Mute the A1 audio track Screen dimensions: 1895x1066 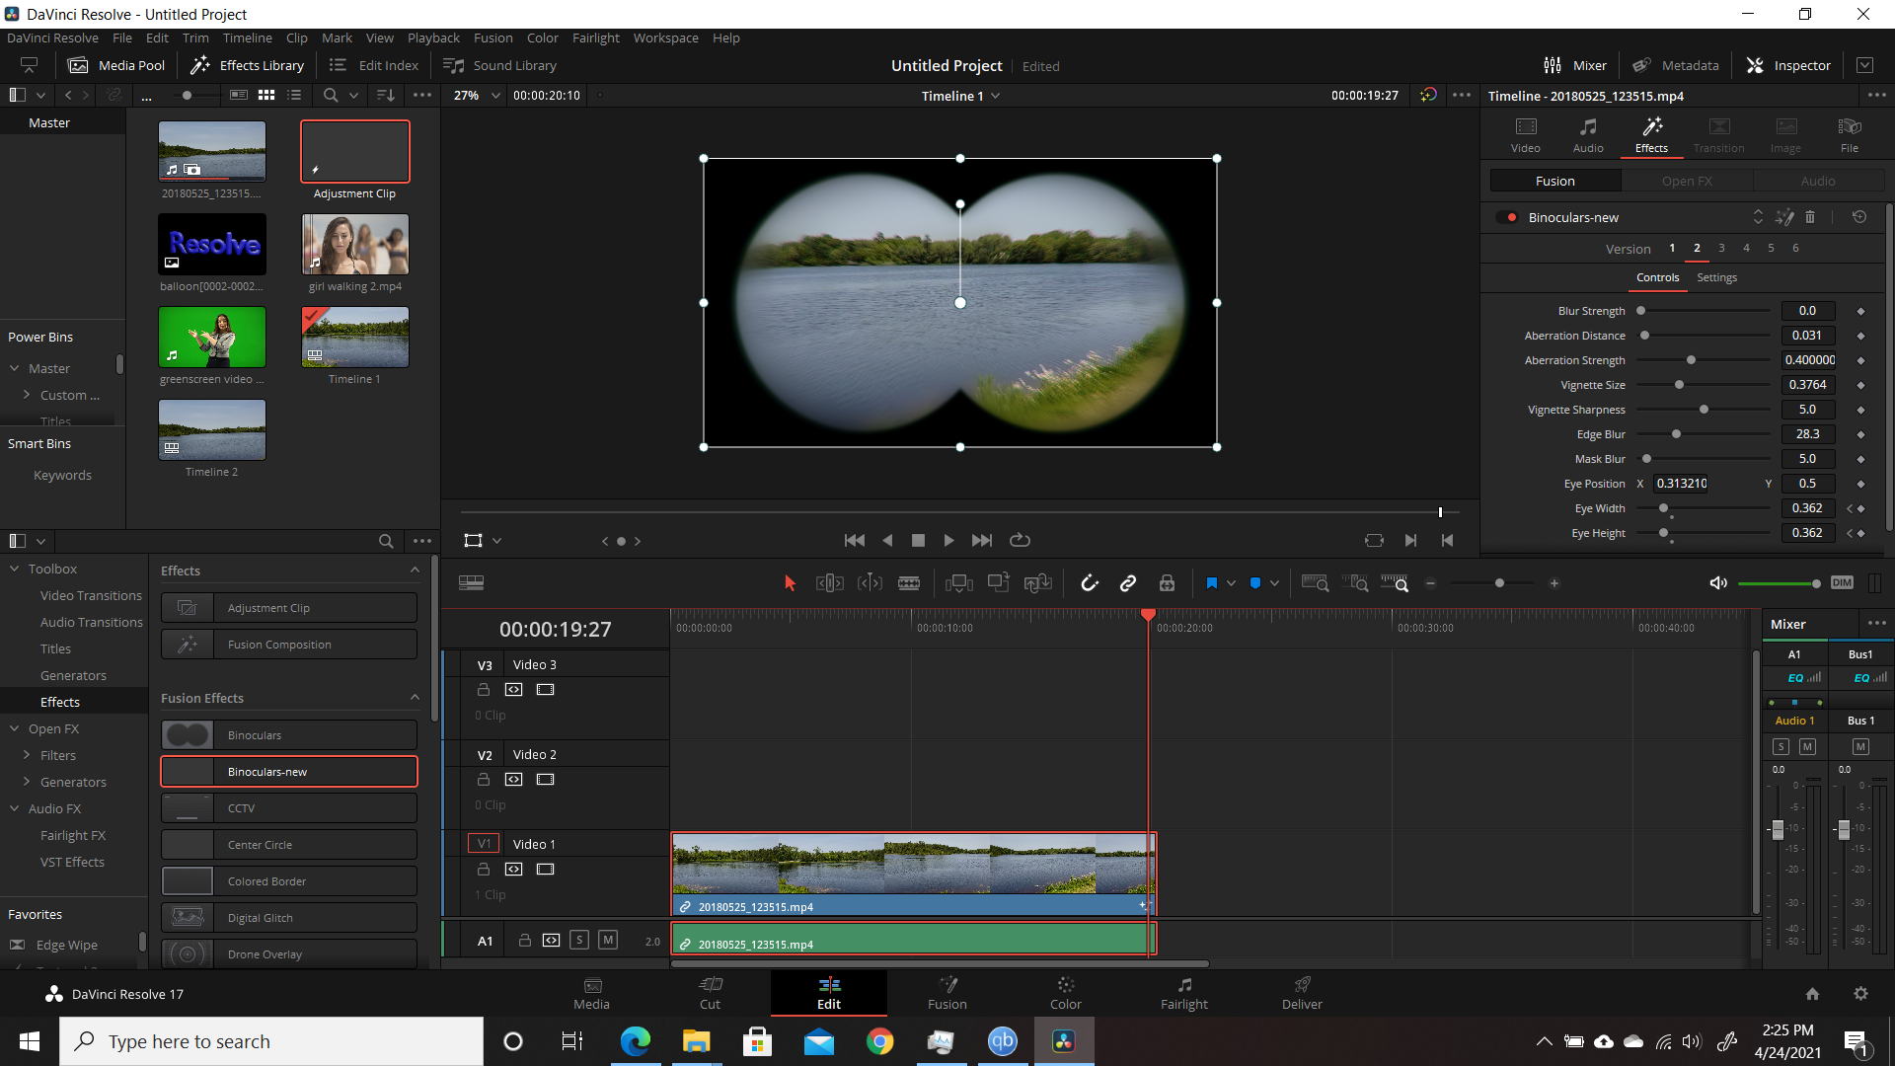[x=608, y=940]
